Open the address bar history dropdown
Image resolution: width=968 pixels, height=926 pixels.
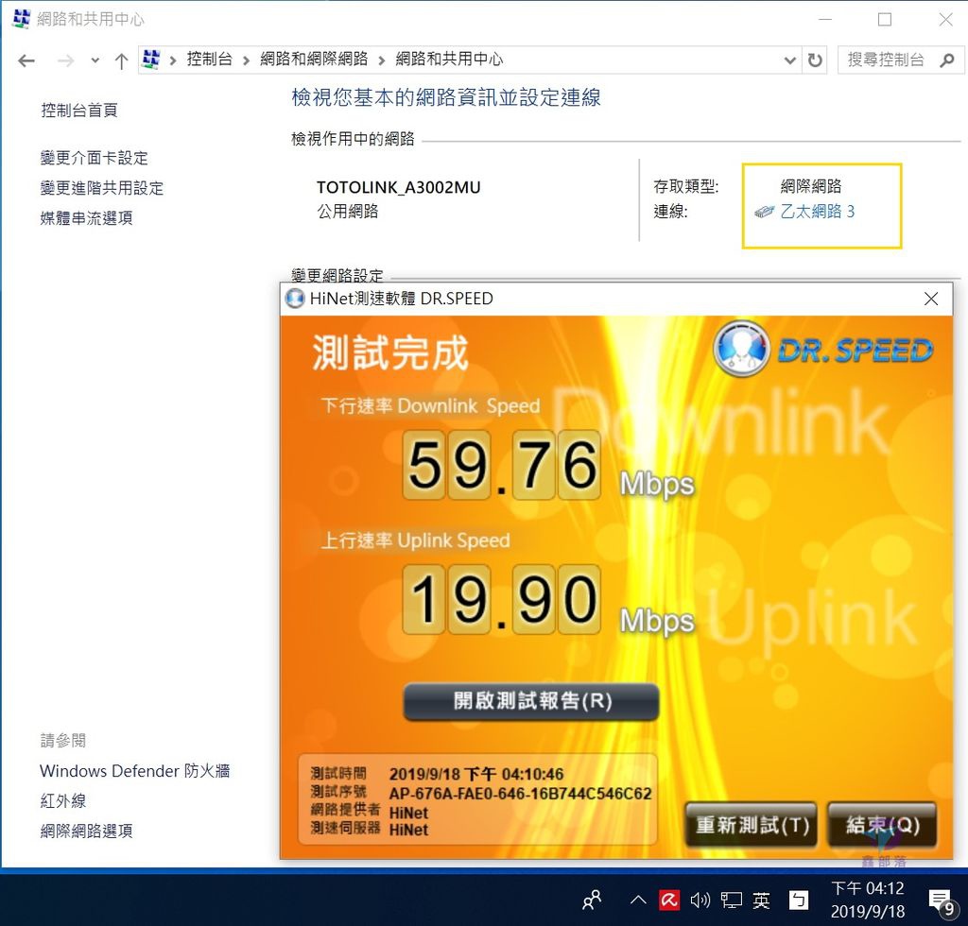pyautogui.click(x=789, y=60)
